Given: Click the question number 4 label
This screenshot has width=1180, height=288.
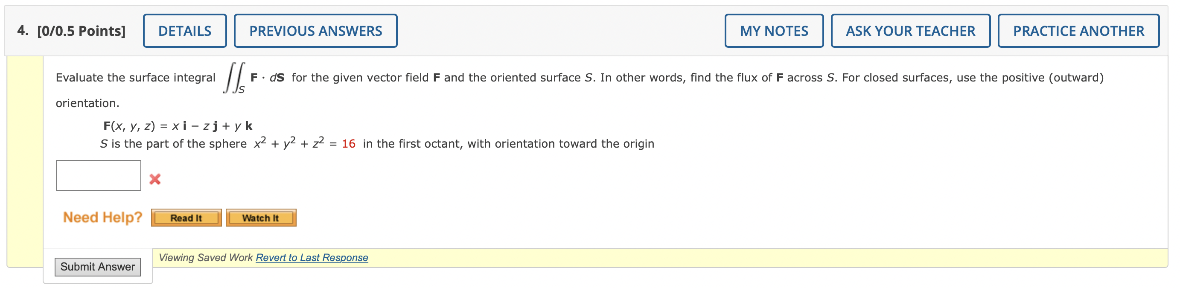Looking at the screenshot, I should (20, 30).
